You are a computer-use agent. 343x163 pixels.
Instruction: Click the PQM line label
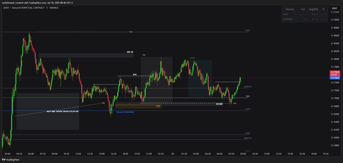pyautogui.click(x=248, y=133)
